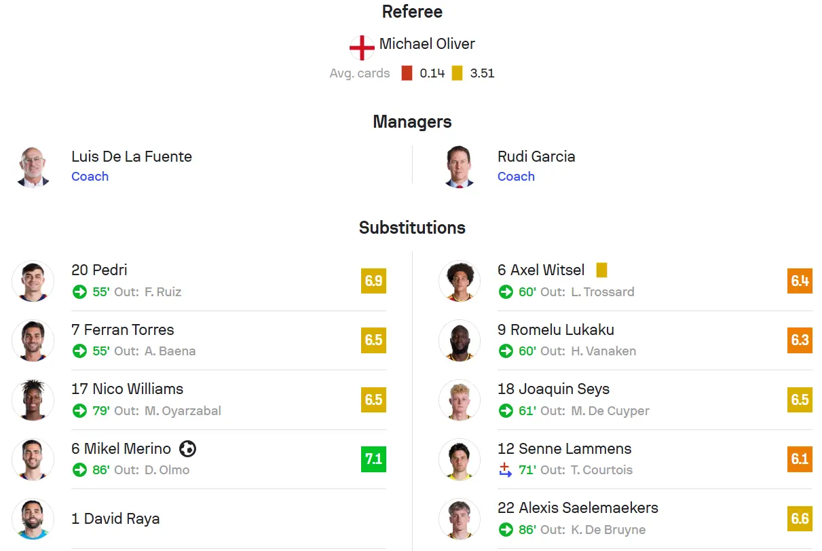This screenshot has height=551, width=822.
Task: Click Senne Lammens' 6.1 rating badge
Action: coord(800,459)
